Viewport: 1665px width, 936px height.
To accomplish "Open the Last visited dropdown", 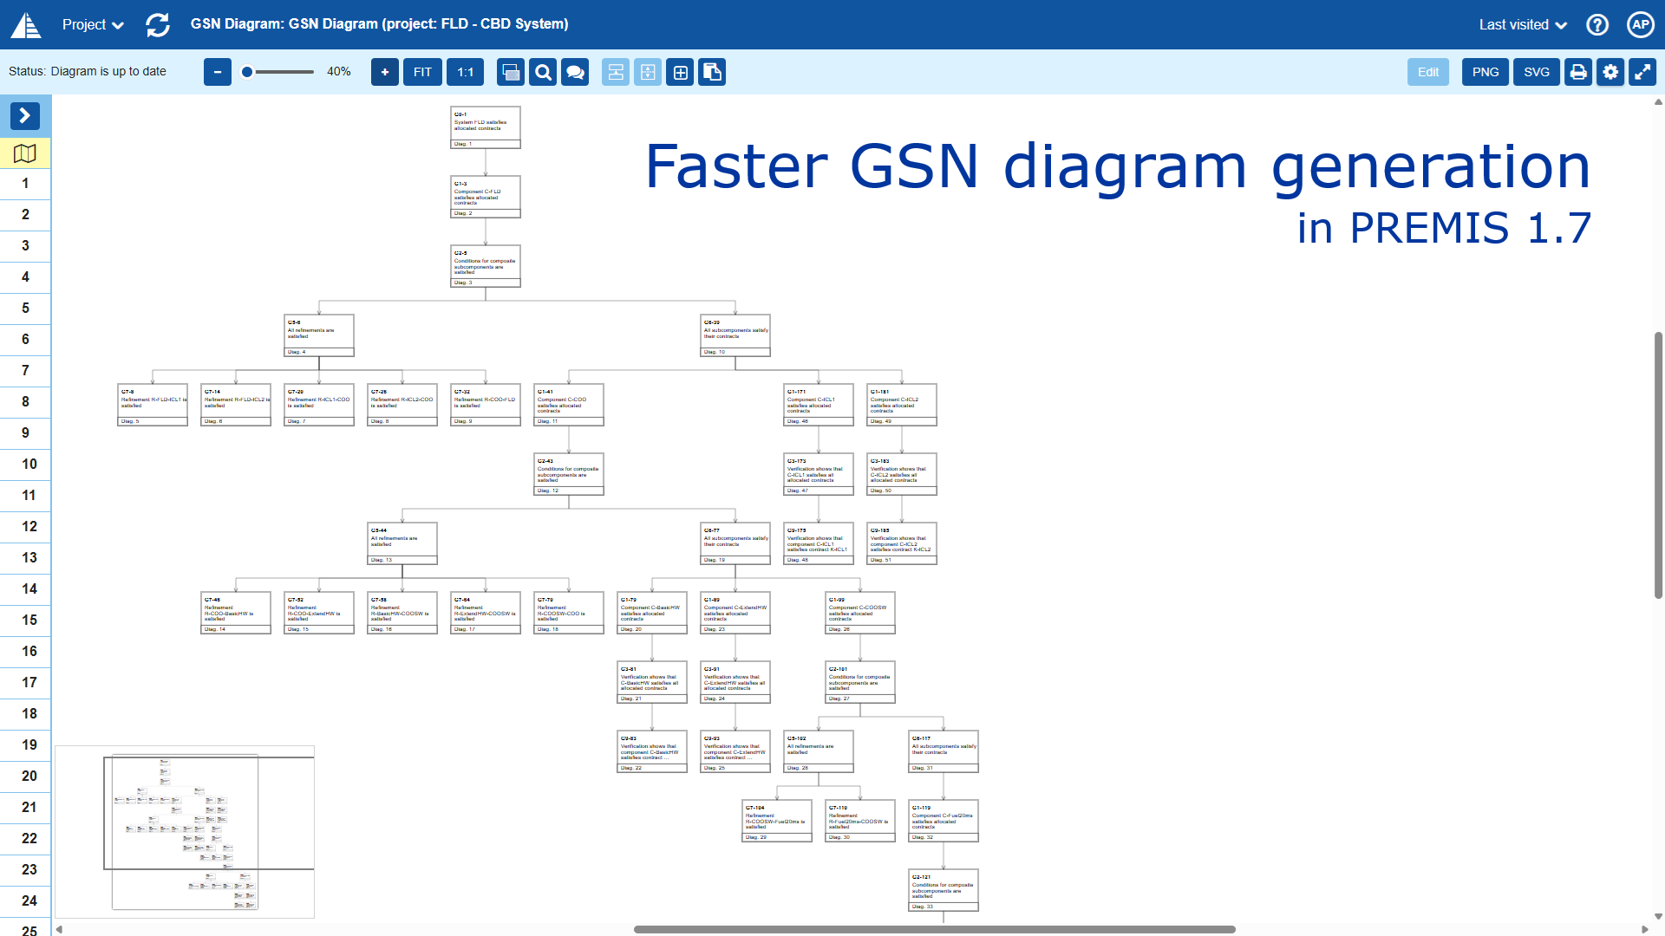I will coord(1523,24).
